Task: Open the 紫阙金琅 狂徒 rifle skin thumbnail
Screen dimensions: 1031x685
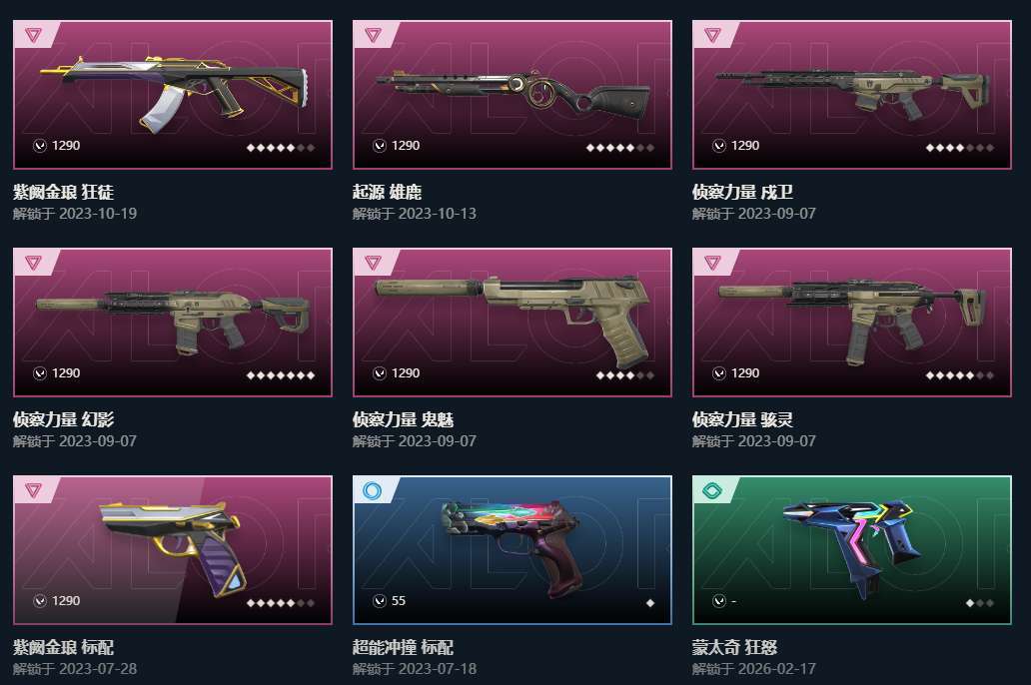Action: 174,93
